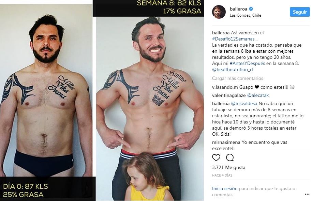Click the heart like icon
Viewport: 312px width, 201px height.
(x=216, y=157)
